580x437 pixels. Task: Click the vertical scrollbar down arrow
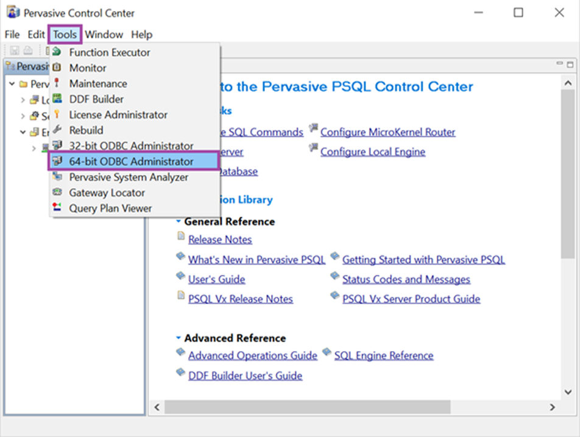[x=568, y=392]
